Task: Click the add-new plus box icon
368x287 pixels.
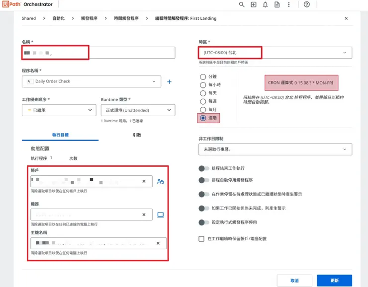Action: pos(254,4)
